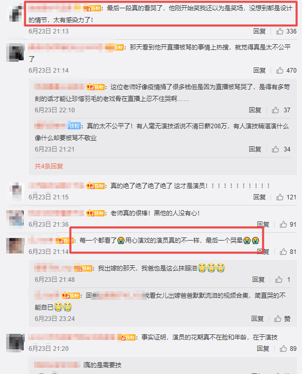Expand 共4条回复 to view all replies
The width and height of the screenshot is (302, 374).
pyautogui.click(x=49, y=166)
